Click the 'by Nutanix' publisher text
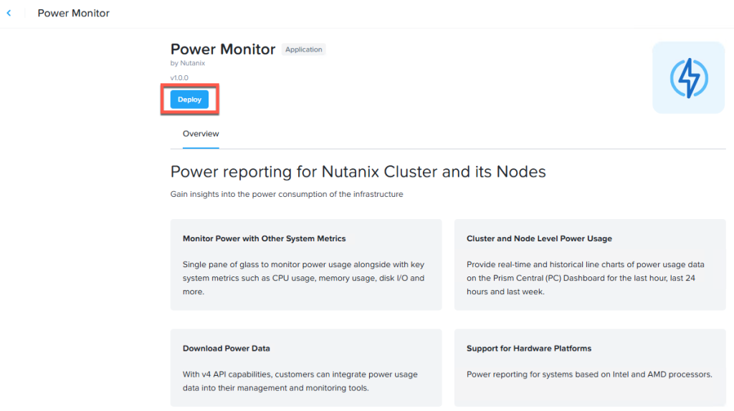The height and width of the screenshot is (411, 734). point(188,63)
